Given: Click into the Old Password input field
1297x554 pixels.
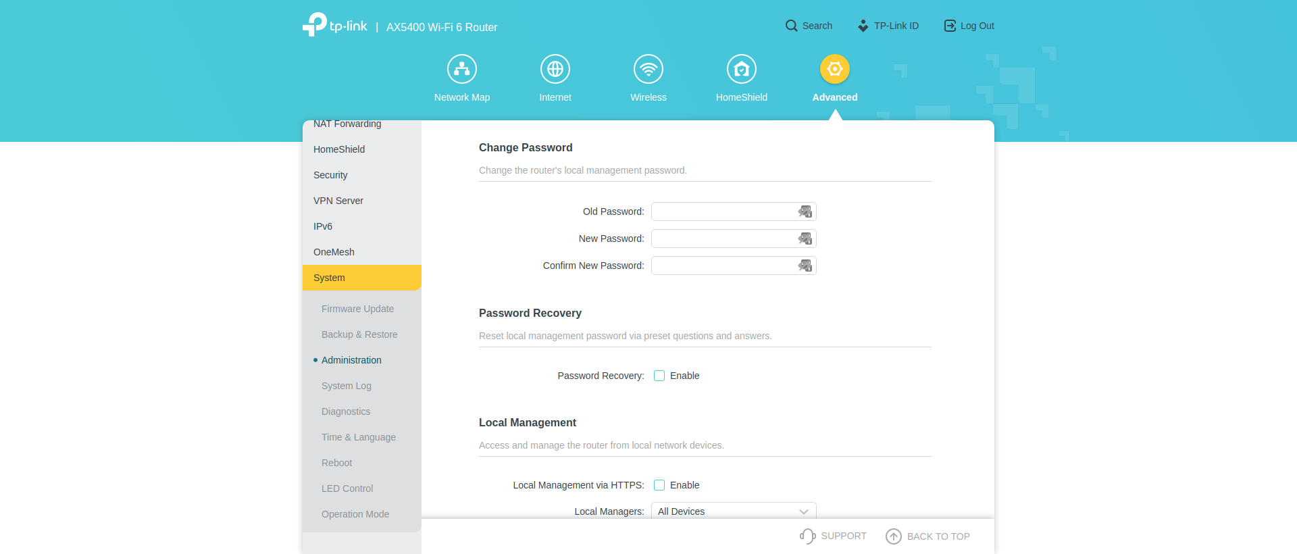Looking at the screenshot, I should click(x=723, y=211).
